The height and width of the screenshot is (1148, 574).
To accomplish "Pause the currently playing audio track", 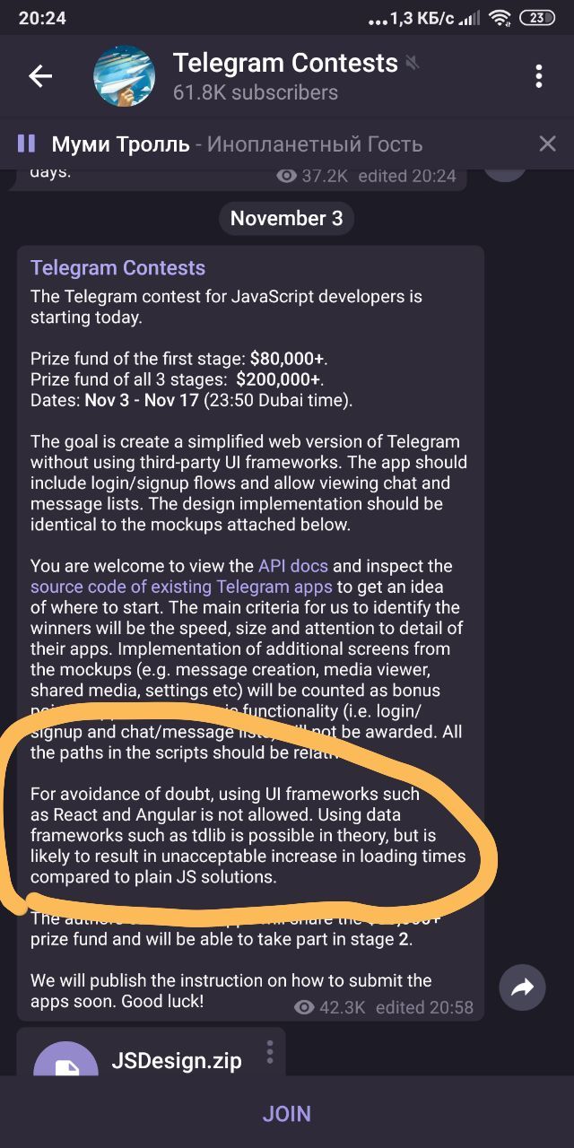I will pos(26,143).
